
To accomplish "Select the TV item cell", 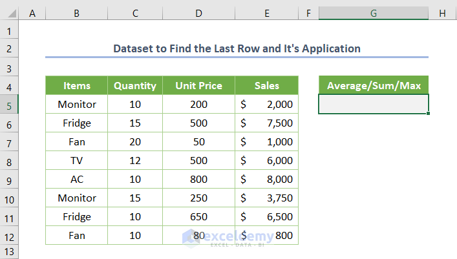I will pos(77,161).
